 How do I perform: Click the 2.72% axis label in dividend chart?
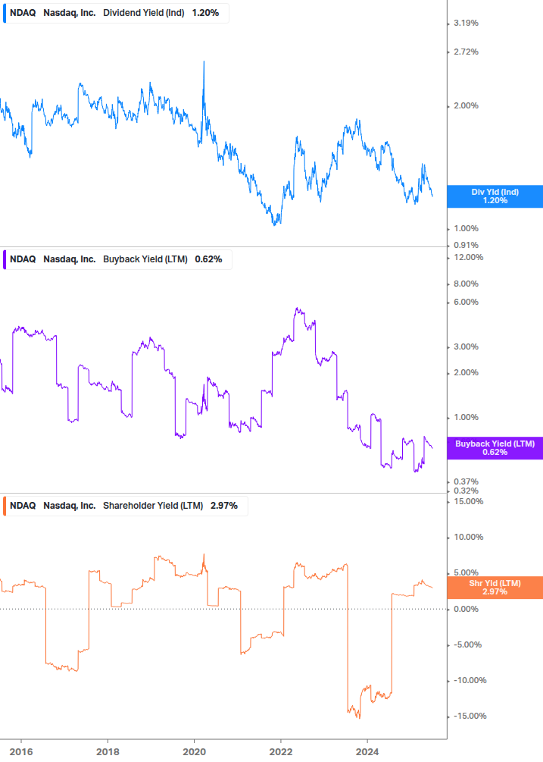[466, 52]
